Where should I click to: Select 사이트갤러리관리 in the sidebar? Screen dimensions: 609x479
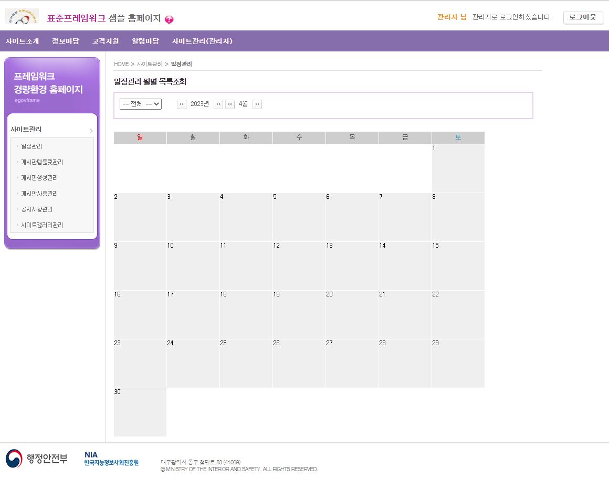coord(42,225)
